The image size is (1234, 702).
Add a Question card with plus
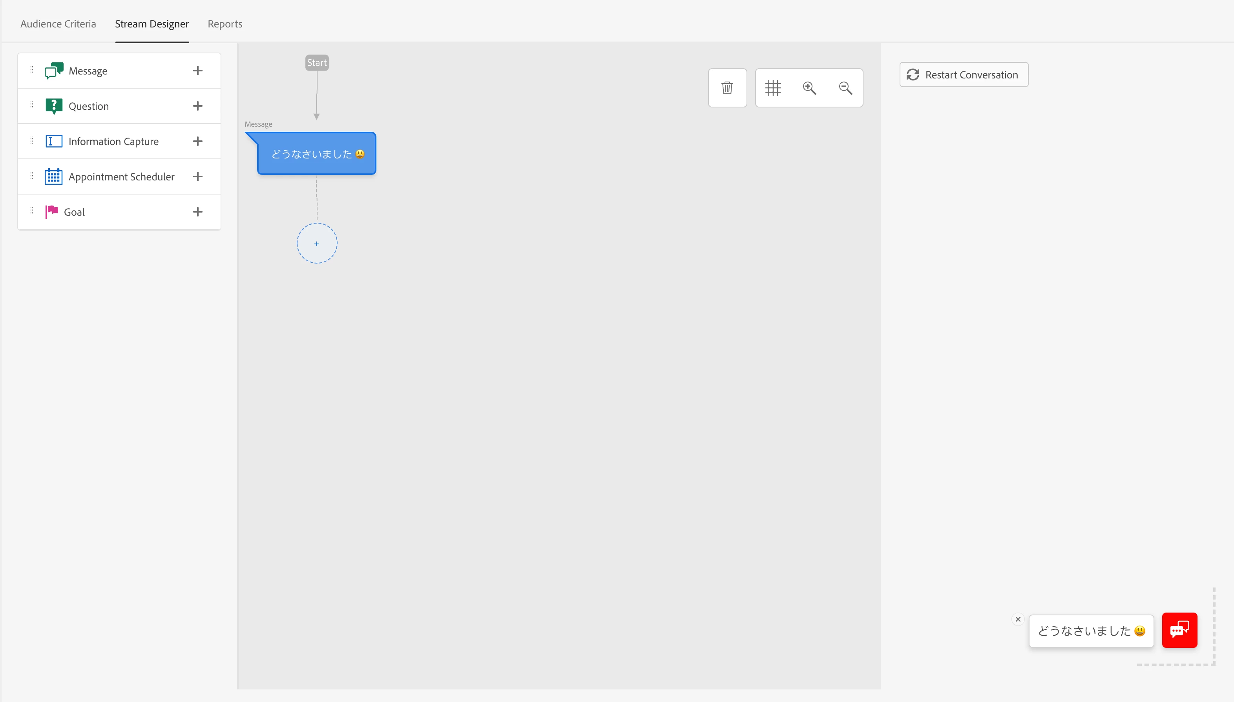pos(197,106)
